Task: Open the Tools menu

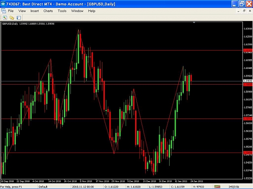Action: [62, 11]
